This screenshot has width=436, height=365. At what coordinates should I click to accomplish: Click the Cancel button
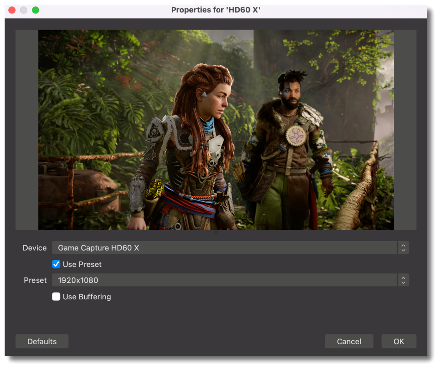[x=349, y=341]
